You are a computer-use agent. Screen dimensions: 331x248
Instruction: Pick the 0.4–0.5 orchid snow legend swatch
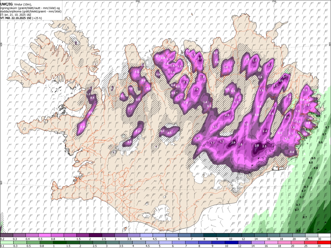click(x=32, y=235)
